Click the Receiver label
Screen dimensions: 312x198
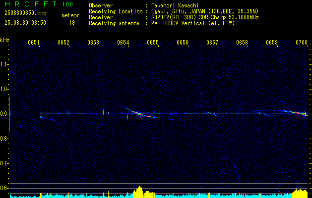pyautogui.click(x=101, y=17)
